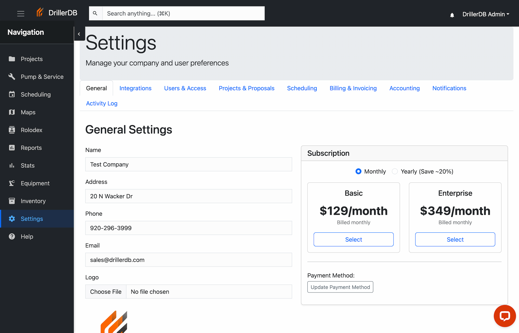
Task: Open the Users & Access tab
Action: point(185,88)
